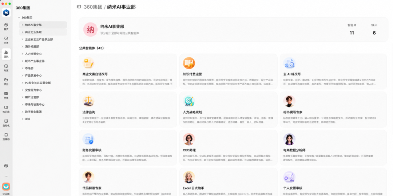The width and height of the screenshot is (393, 196).
Task: Click the 法律咨询 scales icon
Action: coord(88,101)
